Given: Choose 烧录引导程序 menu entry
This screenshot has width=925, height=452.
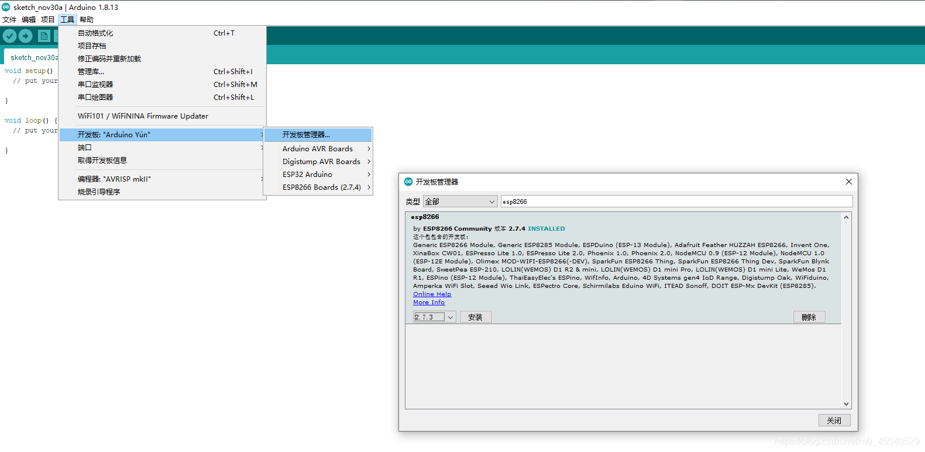Looking at the screenshot, I should click(x=162, y=192).
